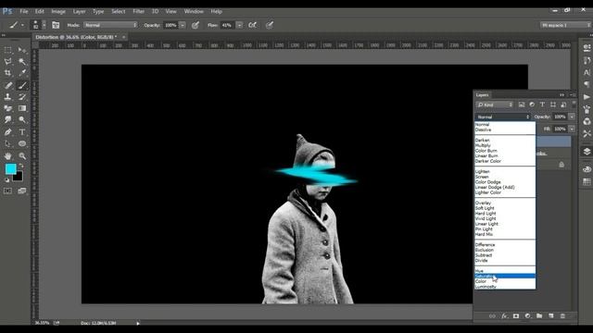The image size is (593, 333).
Task: Filter layers by shape layers
Action: tap(553, 105)
